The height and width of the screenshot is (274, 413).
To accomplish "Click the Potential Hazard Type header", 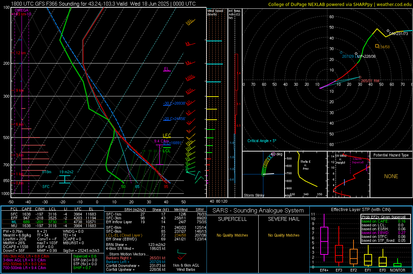I will pos(391,155).
